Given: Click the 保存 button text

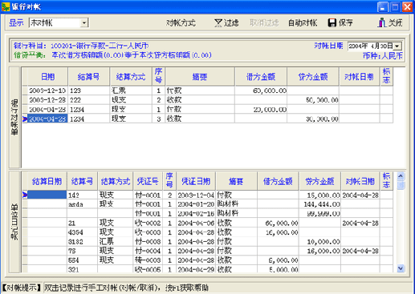Looking at the screenshot, I should (345, 23).
